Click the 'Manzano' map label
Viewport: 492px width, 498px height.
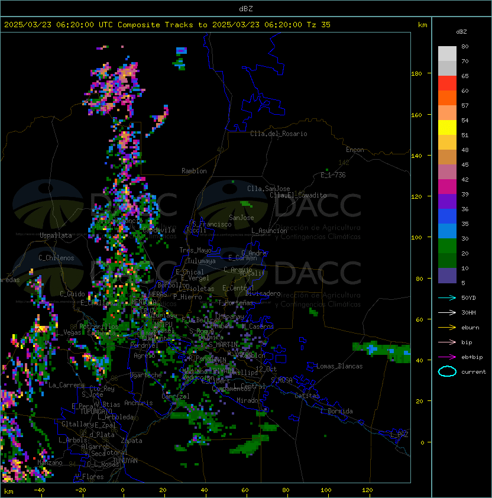tap(50, 463)
